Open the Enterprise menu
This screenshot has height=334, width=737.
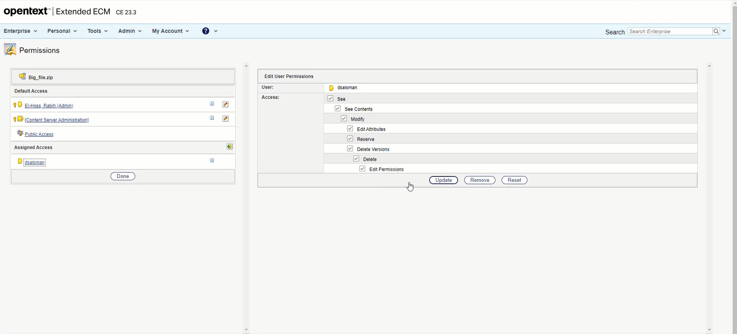point(20,31)
